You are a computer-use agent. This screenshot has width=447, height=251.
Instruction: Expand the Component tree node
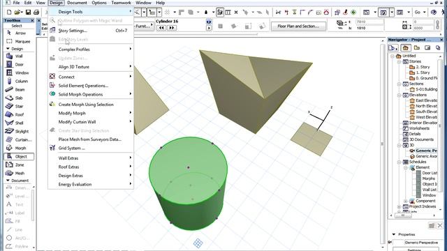405,201
